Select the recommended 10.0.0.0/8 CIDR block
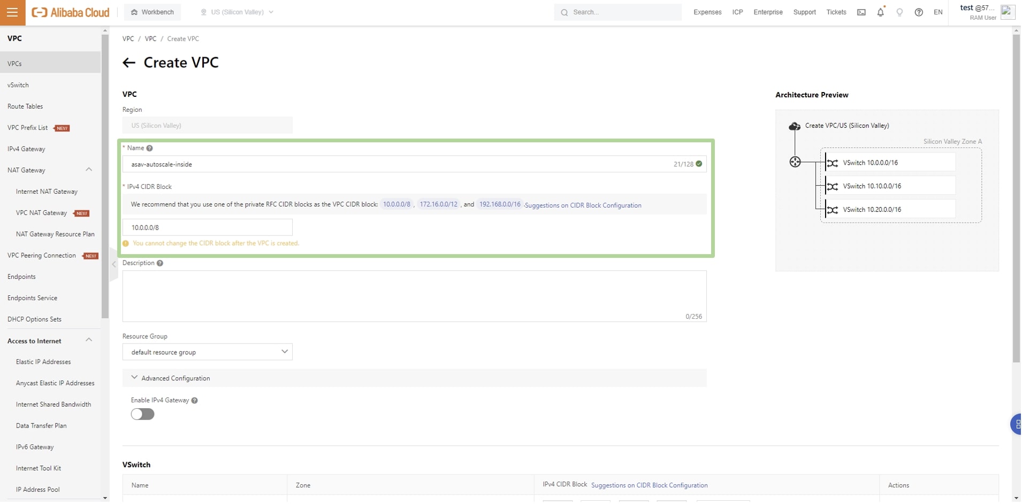The height and width of the screenshot is (504, 1022). click(x=396, y=204)
